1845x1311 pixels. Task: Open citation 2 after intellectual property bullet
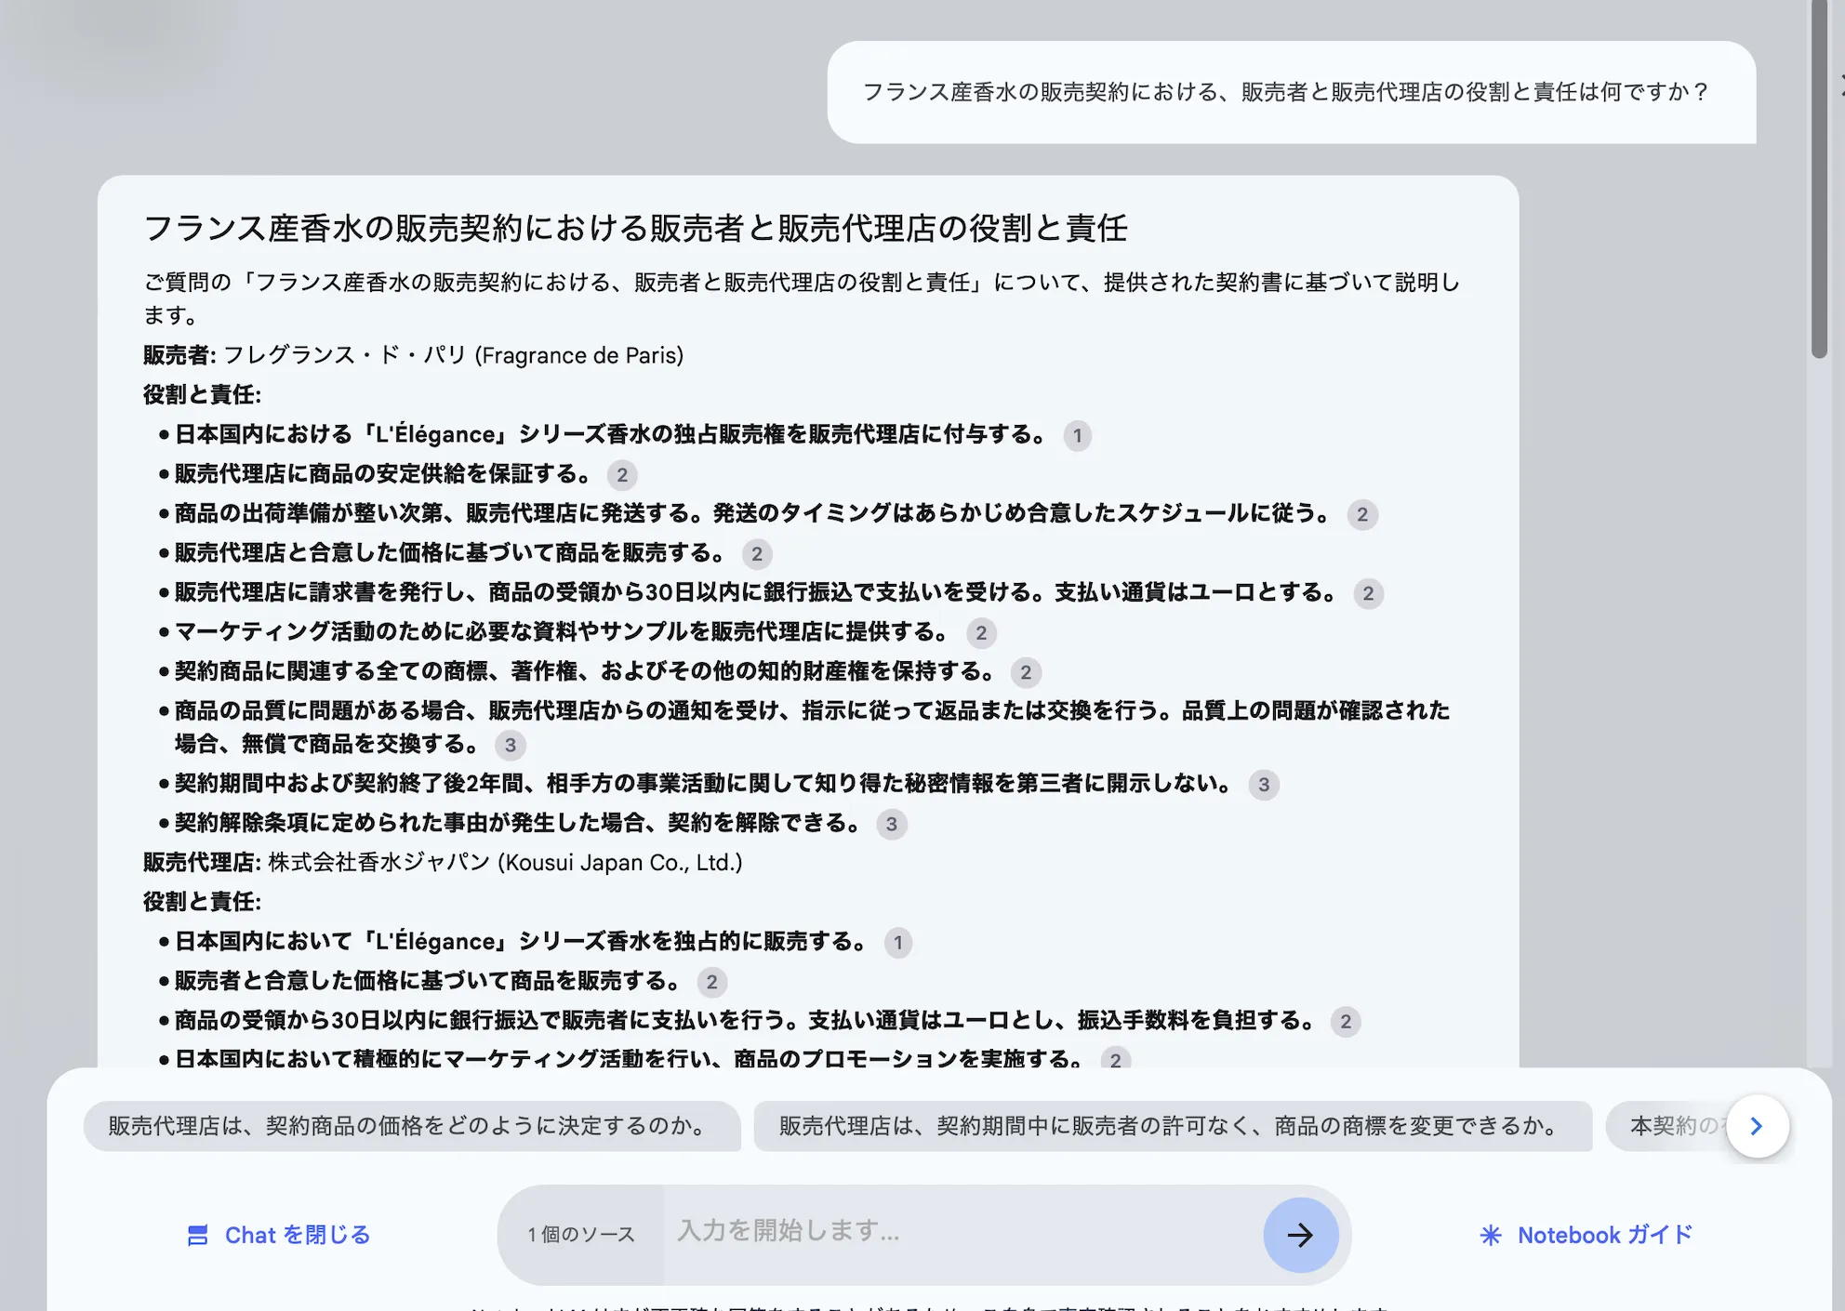(1026, 672)
